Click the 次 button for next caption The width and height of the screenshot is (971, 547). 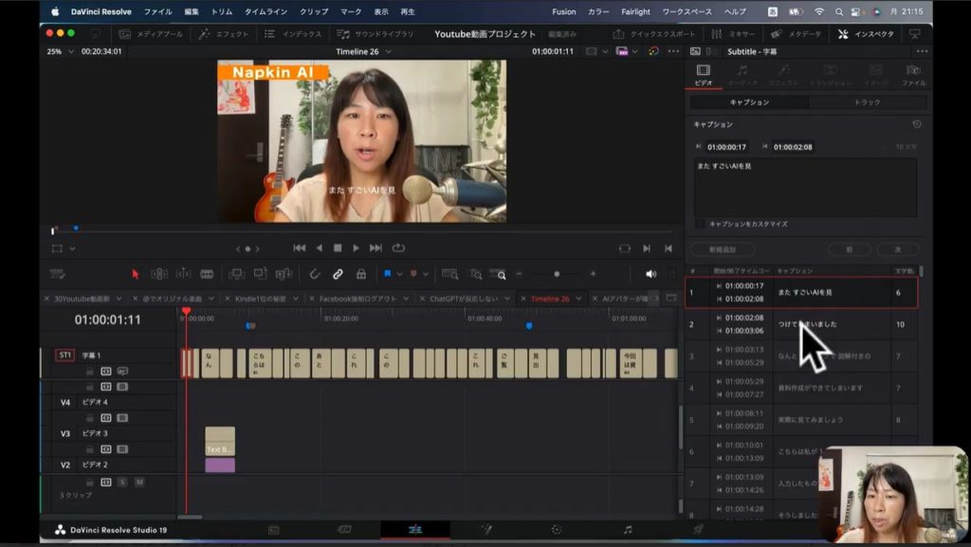(896, 249)
